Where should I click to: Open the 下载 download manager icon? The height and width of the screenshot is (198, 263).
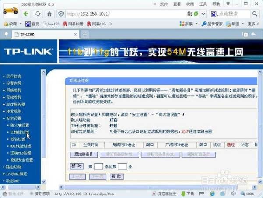[188, 194]
